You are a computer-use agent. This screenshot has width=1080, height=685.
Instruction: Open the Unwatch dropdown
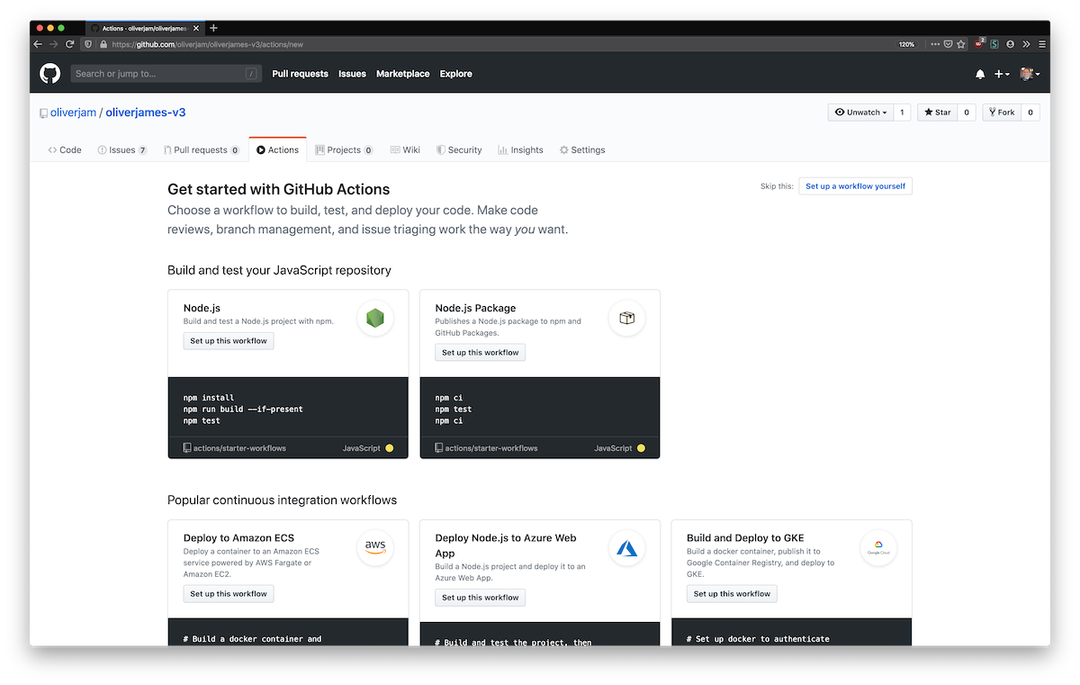coord(860,113)
